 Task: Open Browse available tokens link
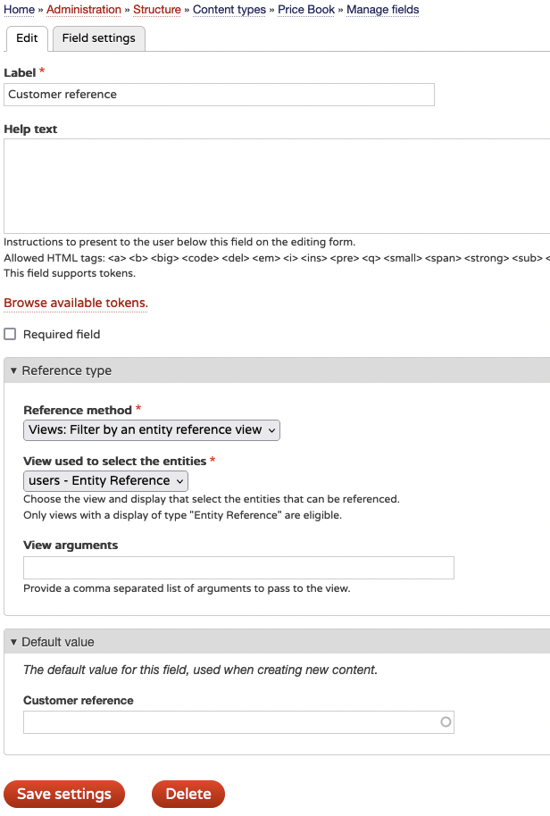pos(76,303)
